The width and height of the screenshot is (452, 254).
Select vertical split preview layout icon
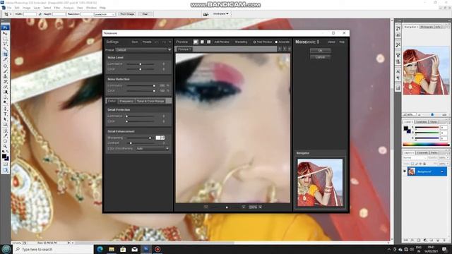pyautogui.click(x=209, y=42)
